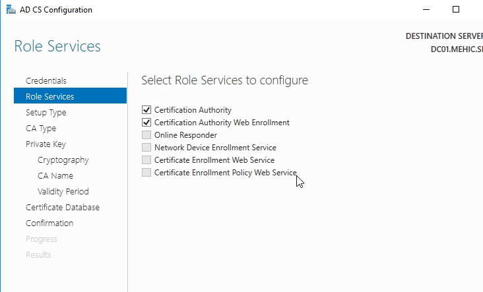Go to the Setup Type step
Image resolution: width=483 pixels, height=292 pixels.
coord(46,112)
